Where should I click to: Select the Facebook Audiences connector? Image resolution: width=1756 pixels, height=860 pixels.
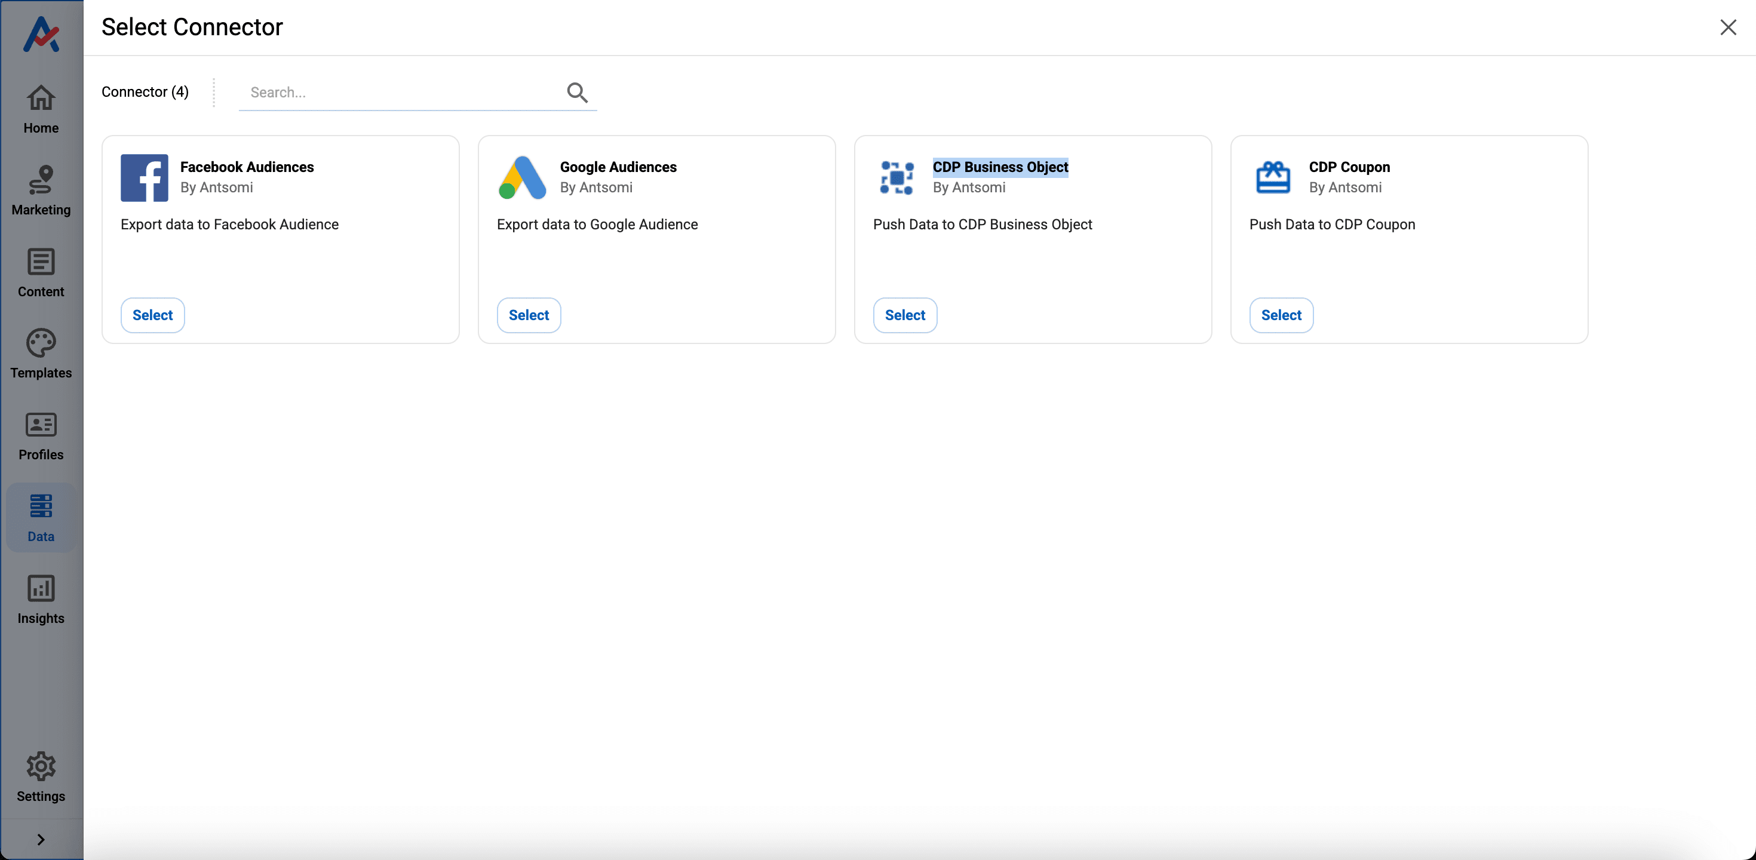pyautogui.click(x=152, y=315)
